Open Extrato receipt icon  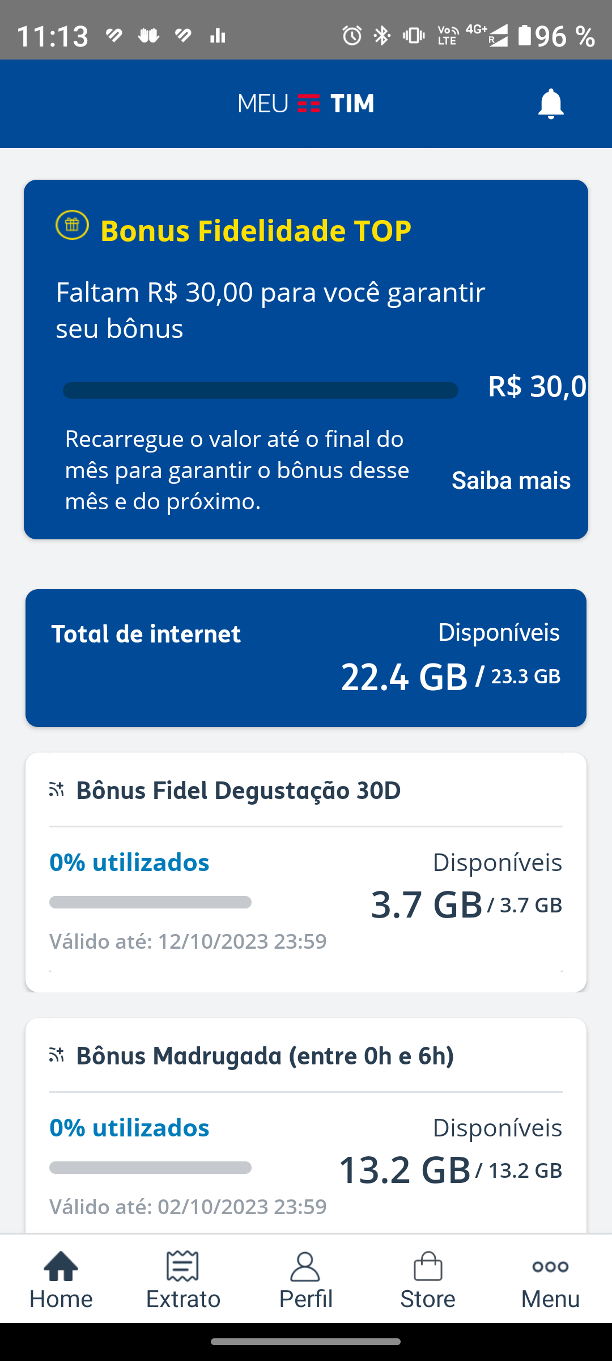pyautogui.click(x=183, y=1267)
